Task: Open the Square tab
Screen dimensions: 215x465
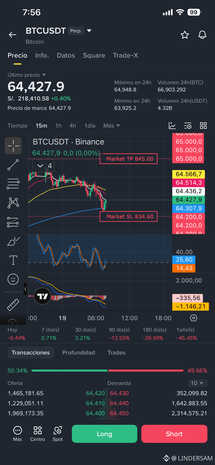Action: click(94, 55)
